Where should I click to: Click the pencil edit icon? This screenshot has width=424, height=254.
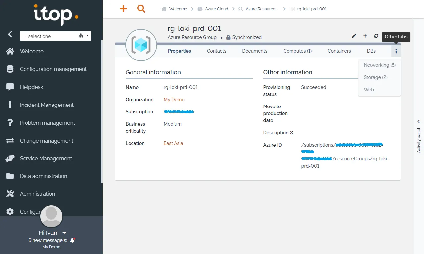tap(354, 36)
